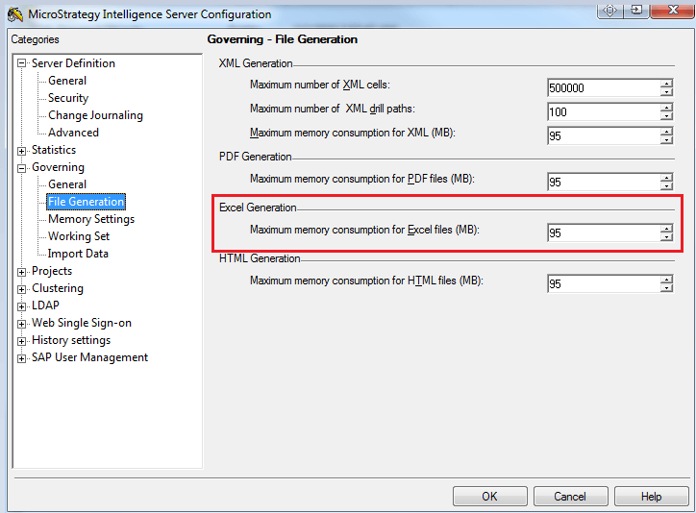This screenshot has height=513, width=696.
Task: Decrease PDF files memory consumption limit
Action: (x=667, y=185)
